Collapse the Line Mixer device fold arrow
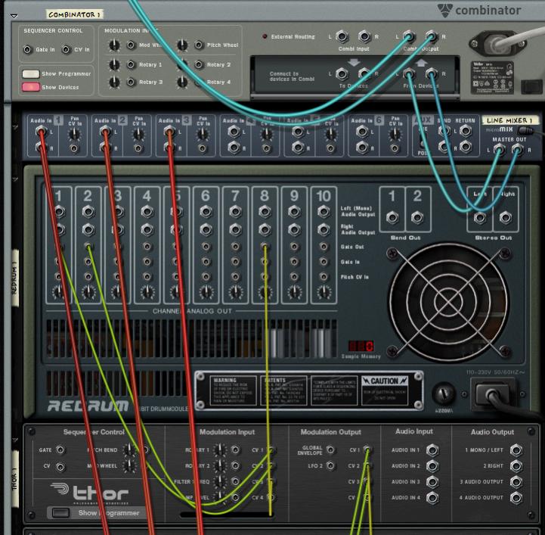The height and width of the screenshot is (535, 545). [x=15, y=127]
